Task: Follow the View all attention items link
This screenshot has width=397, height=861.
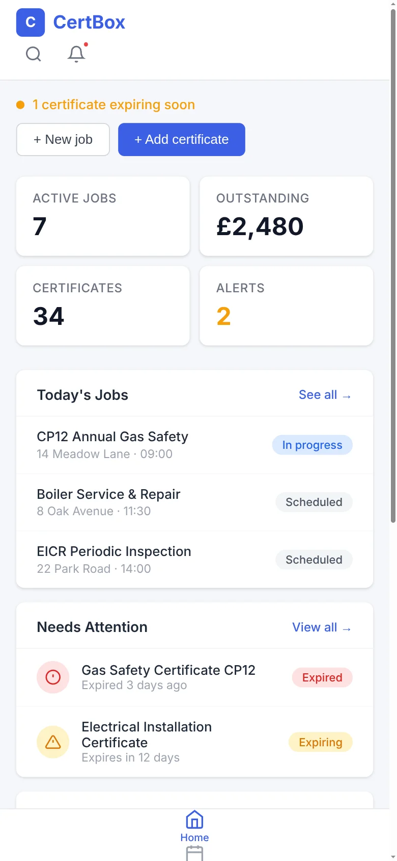Action: 321,627
